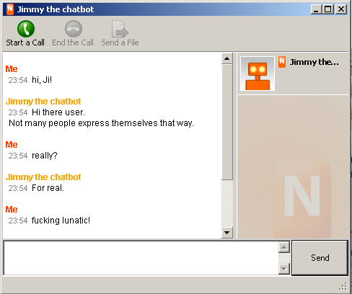This screenshot has width=352, height=294.
Task: Click the "Jimmy the..." contact name
Action: click(x=314, y=62)
